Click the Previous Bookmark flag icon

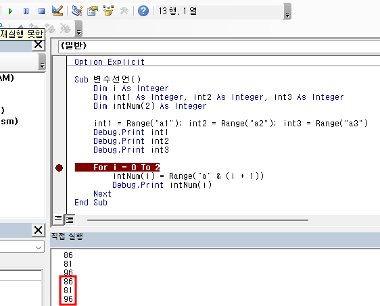point(50,28)
